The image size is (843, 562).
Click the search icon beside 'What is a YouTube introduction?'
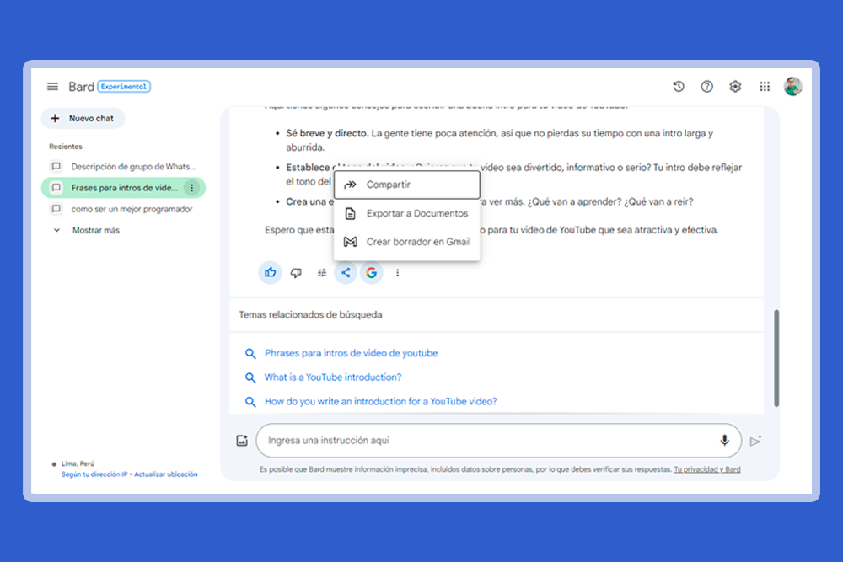(x=250, y=377)
